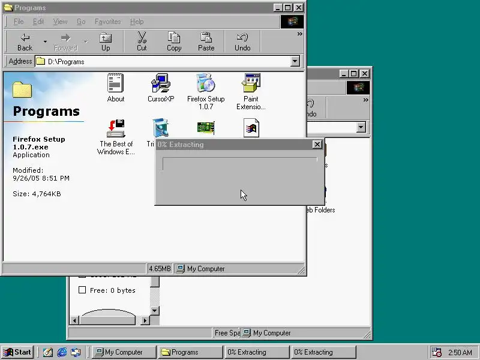The image size is (480, 360).
Task: Close the 0% Extracting dialog
Action: pos(317,145)
